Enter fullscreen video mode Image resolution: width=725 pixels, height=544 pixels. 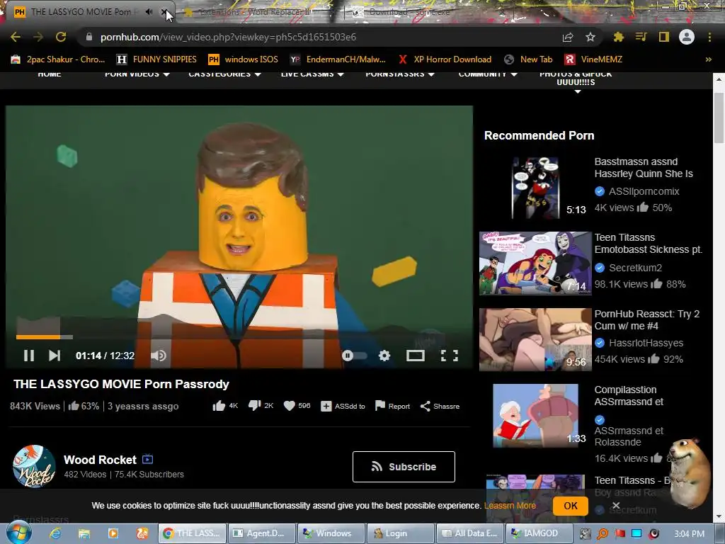(449, 356)
